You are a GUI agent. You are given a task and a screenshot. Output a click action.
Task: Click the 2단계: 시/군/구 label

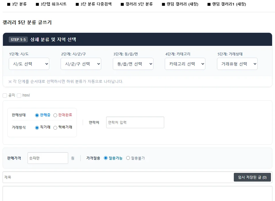tap(73, 54)
